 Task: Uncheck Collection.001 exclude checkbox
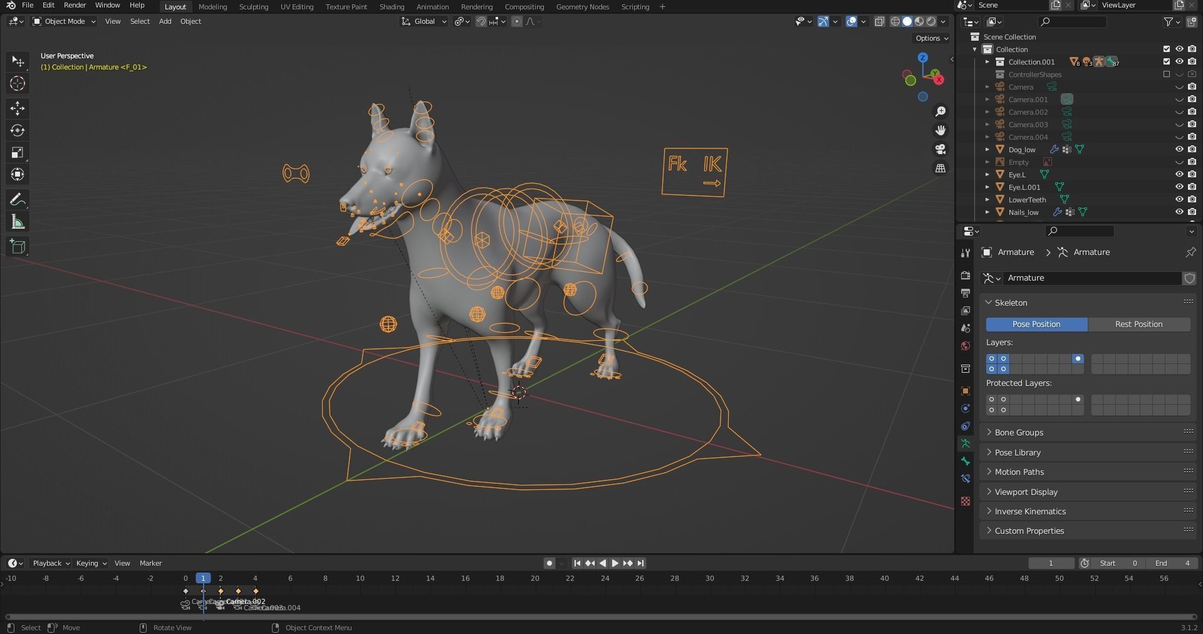click(x=1166, y=61)
